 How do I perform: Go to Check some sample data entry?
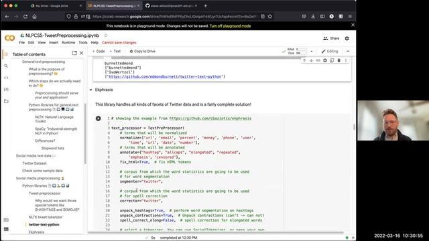coord(42,171)
